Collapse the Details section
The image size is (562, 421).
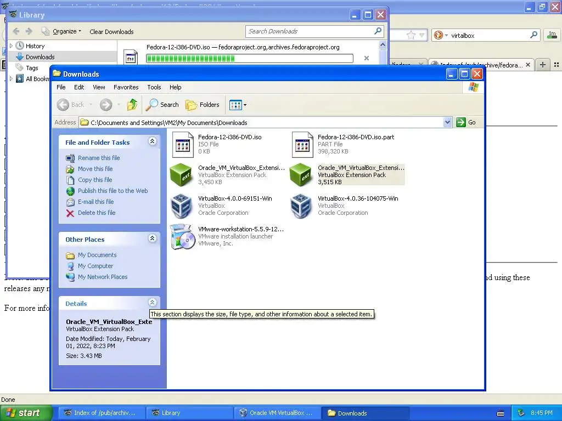coord(153,303)
